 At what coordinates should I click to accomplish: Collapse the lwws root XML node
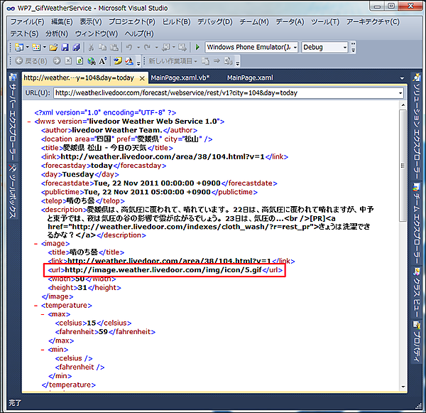(28, 122)
